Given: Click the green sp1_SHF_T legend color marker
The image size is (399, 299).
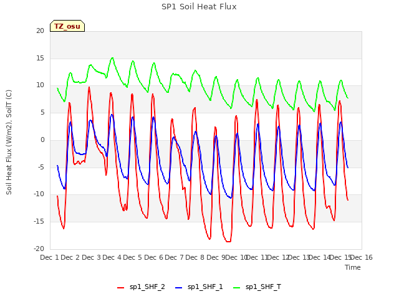Looking at the screenshot, I should pyautogui.click(x=237, y=288).
